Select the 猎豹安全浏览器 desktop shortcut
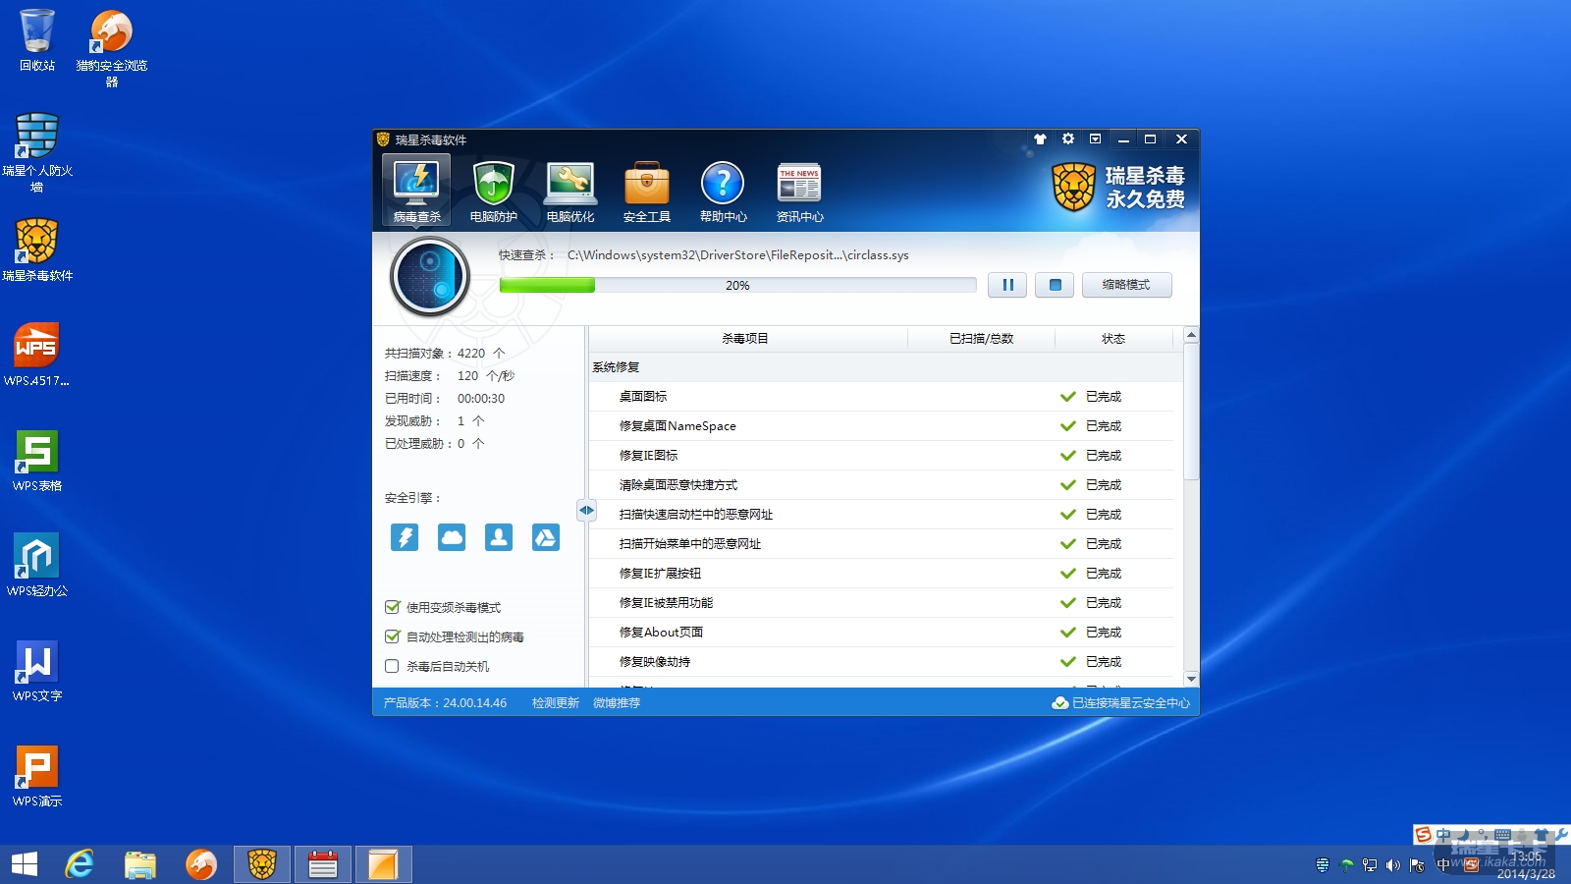Viewport: 1571px width, 884px height. 112,48
